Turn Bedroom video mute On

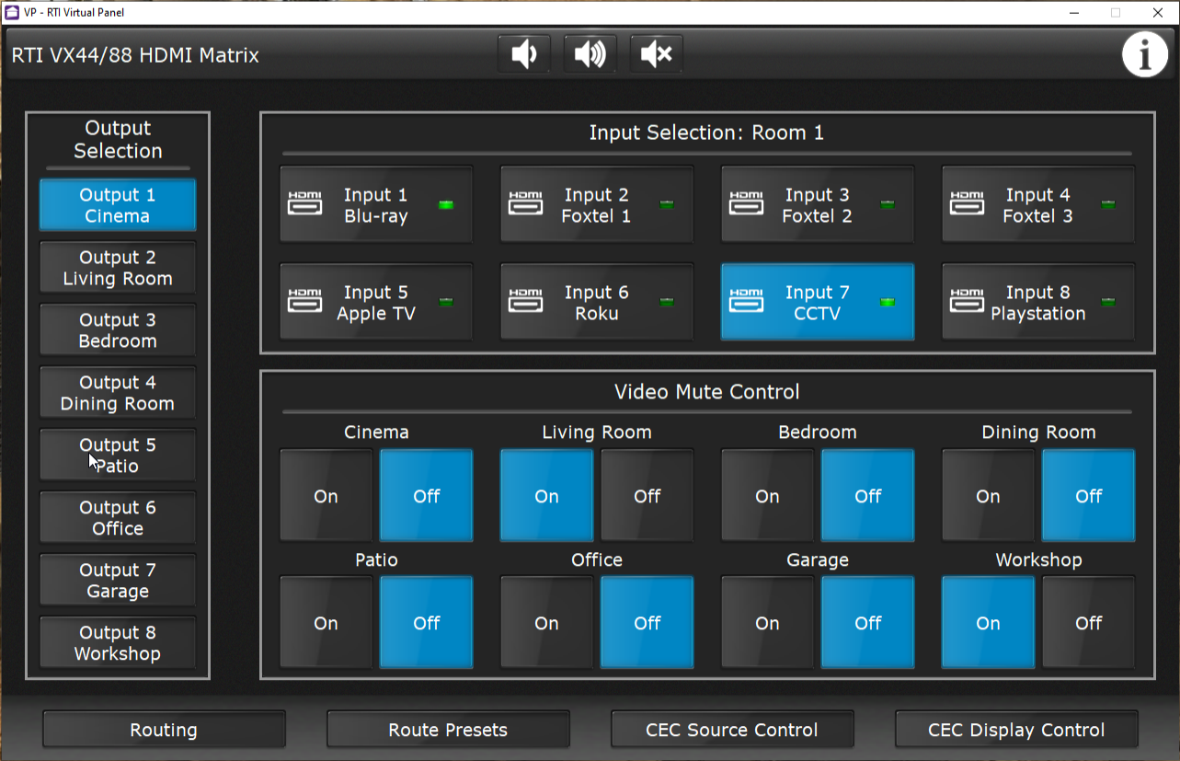tap(768, 496)
